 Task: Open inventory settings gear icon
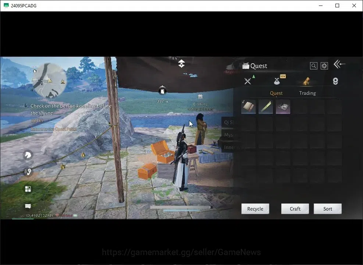pos(324,66)
